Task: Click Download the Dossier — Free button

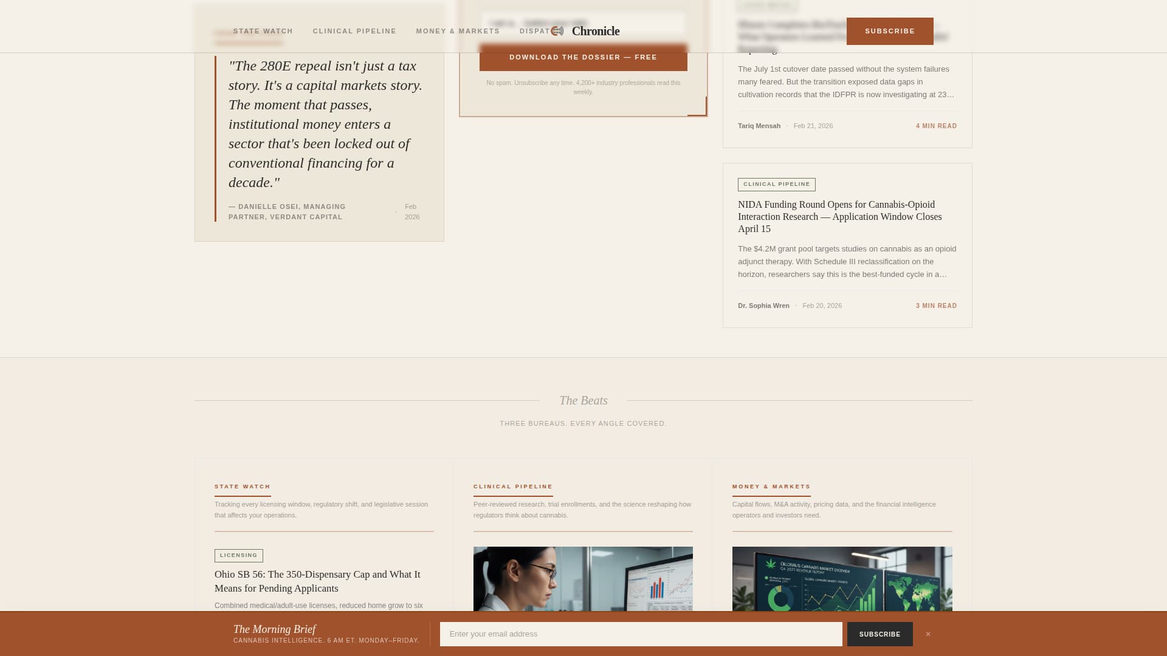Action: (x=583, y=57)
